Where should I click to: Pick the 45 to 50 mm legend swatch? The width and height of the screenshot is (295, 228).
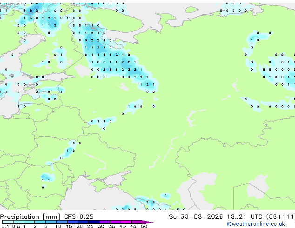point(137,222)
